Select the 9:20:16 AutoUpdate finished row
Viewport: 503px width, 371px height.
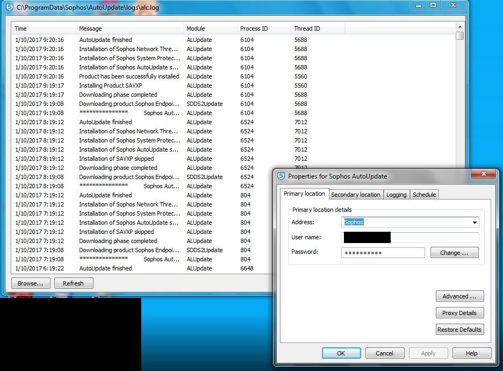click(234, 40)
